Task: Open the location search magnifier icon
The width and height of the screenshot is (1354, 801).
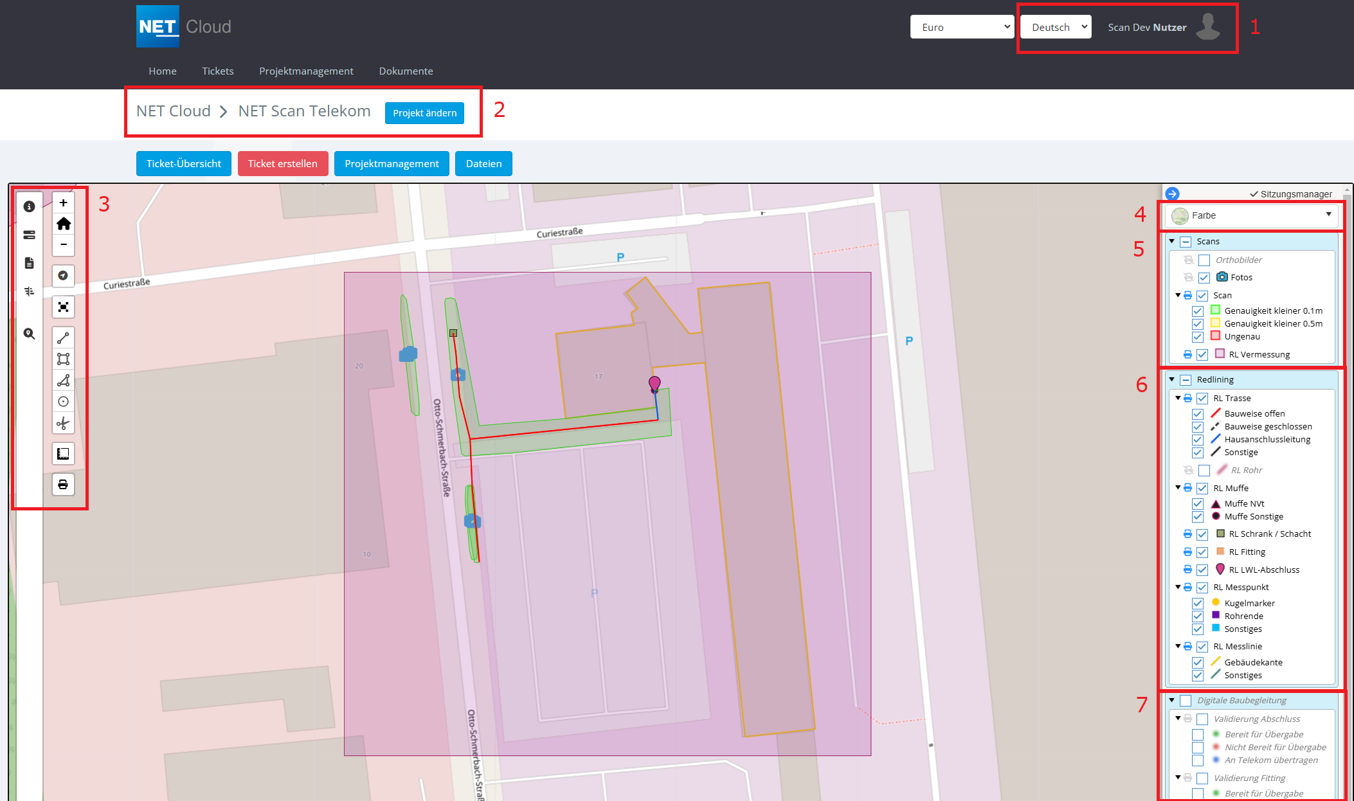Action: pyautogui.click(x=29, y=334)
